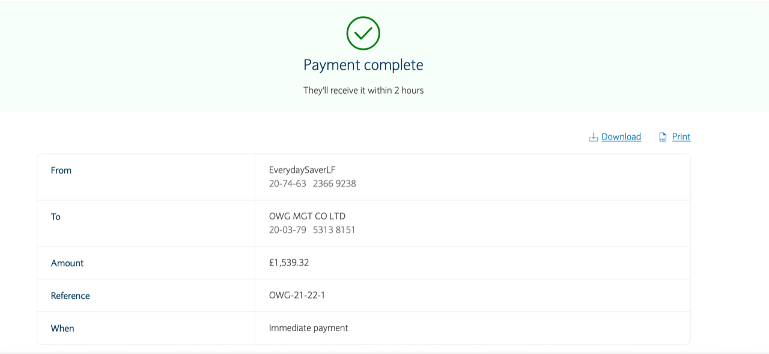Click the download tray icon
This screenshot has height=354, width=769.
(593, 137)
